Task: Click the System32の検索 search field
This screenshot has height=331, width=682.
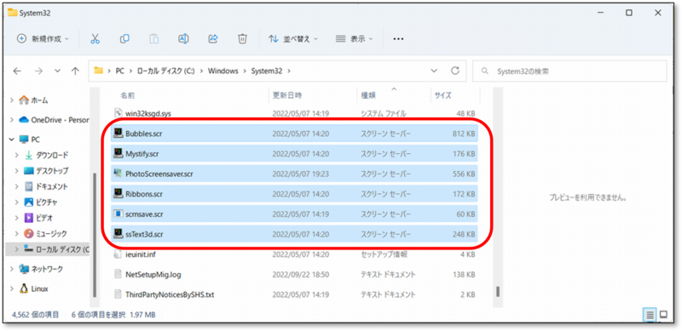Action: point(569,71)
